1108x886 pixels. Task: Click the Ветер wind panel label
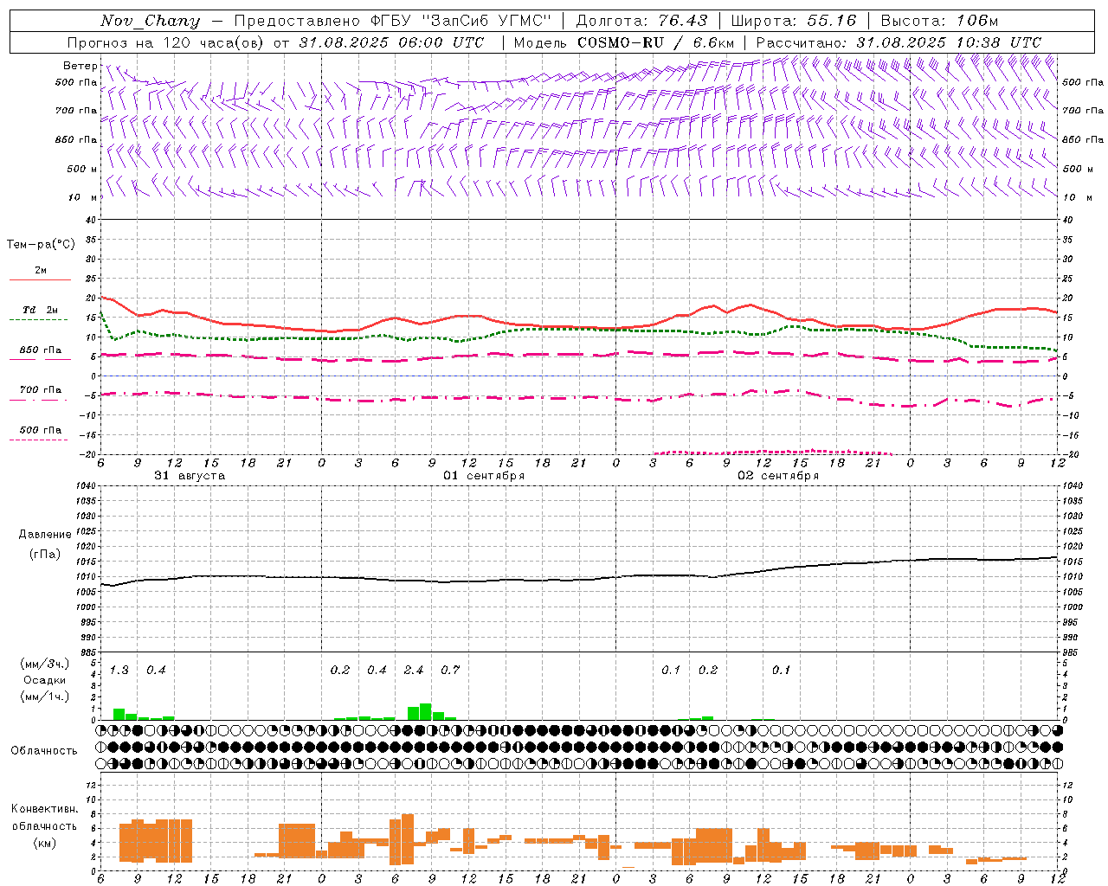(x=80, y=66)
